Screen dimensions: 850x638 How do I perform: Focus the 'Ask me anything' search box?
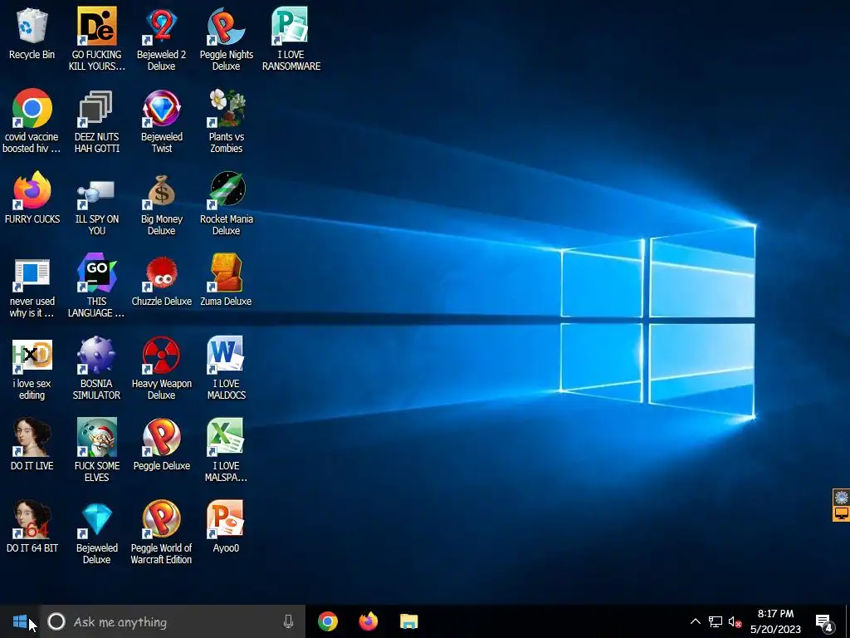pyautogui.click(x=173, y=621)
